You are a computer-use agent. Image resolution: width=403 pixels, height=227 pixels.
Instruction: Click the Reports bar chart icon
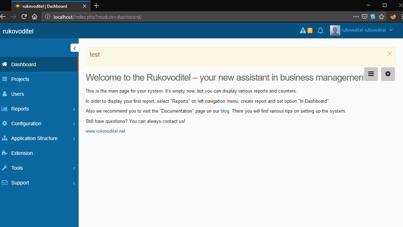pyautogui.click(x=5, y=108)
